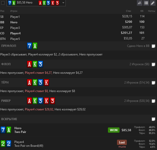The image size is (157, 150).
Task: Click Two Pair on Board(49) text
Action: (29, 146)
